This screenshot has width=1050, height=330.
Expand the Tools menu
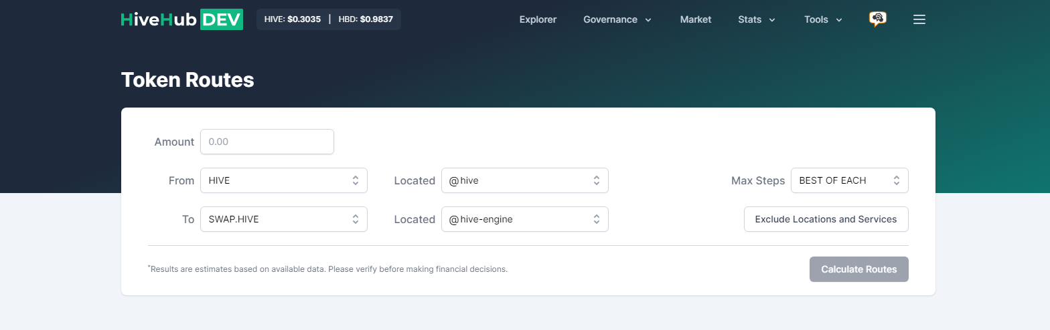[823, 19]
